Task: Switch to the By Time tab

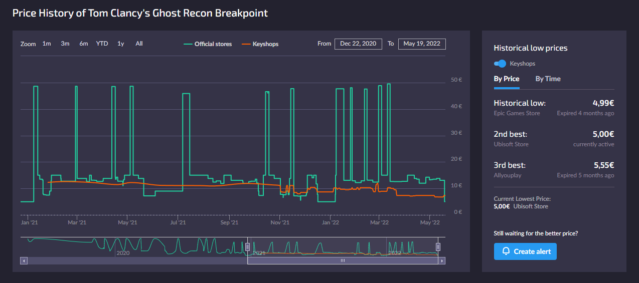Action: [x=548, y=79]
